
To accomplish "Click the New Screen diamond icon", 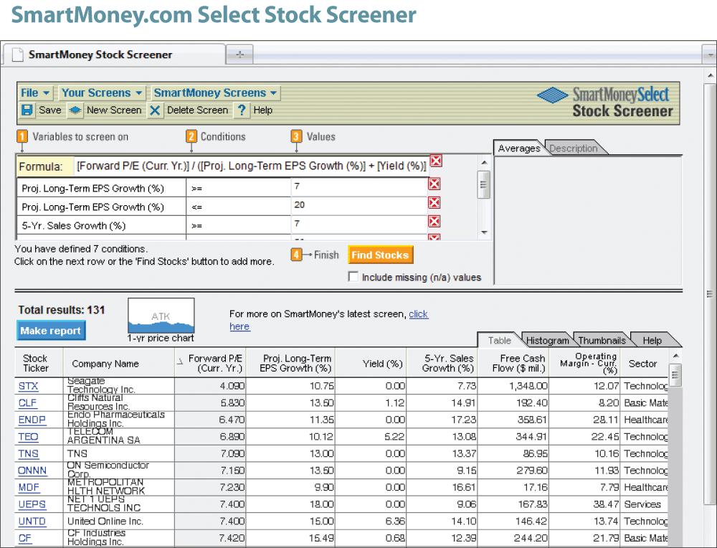I will click(75, 110).
